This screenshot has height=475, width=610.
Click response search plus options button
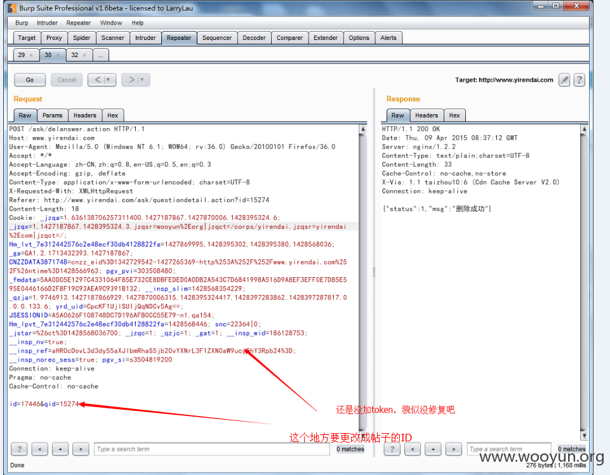433,449
